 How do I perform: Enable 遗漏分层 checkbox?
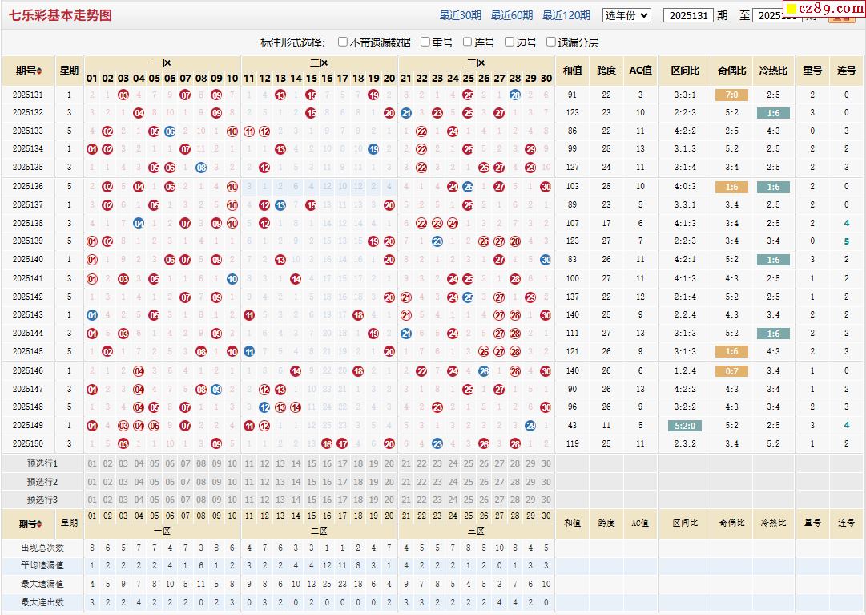(550, 42)
